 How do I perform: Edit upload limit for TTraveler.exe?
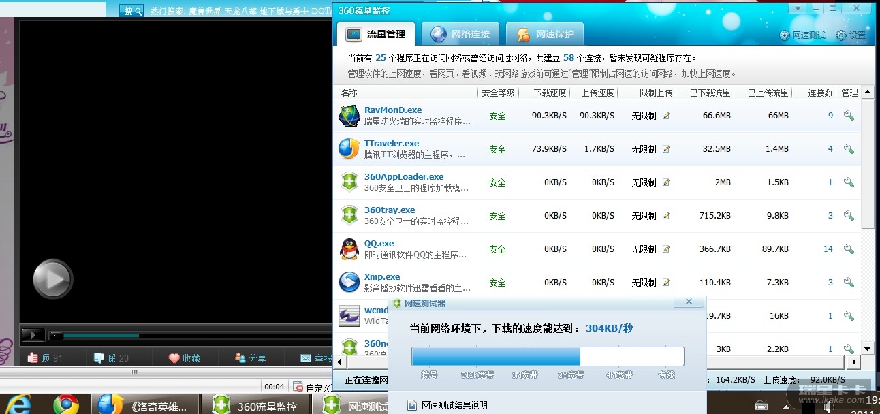pos(666,149)
